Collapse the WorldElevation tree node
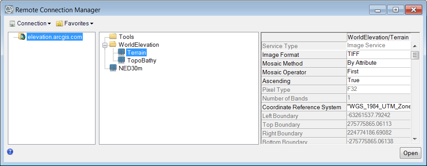 [x=105, y=45]
